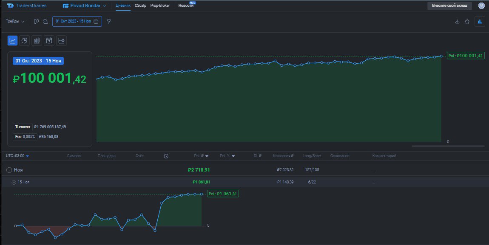Click the ₽7 023,32 commission value
Image resolution: width=489 pixels, height=245 pixels.
click(x=285, y=170)
